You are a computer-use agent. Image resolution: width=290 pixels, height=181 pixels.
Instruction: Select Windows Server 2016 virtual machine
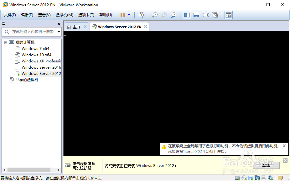41,67
